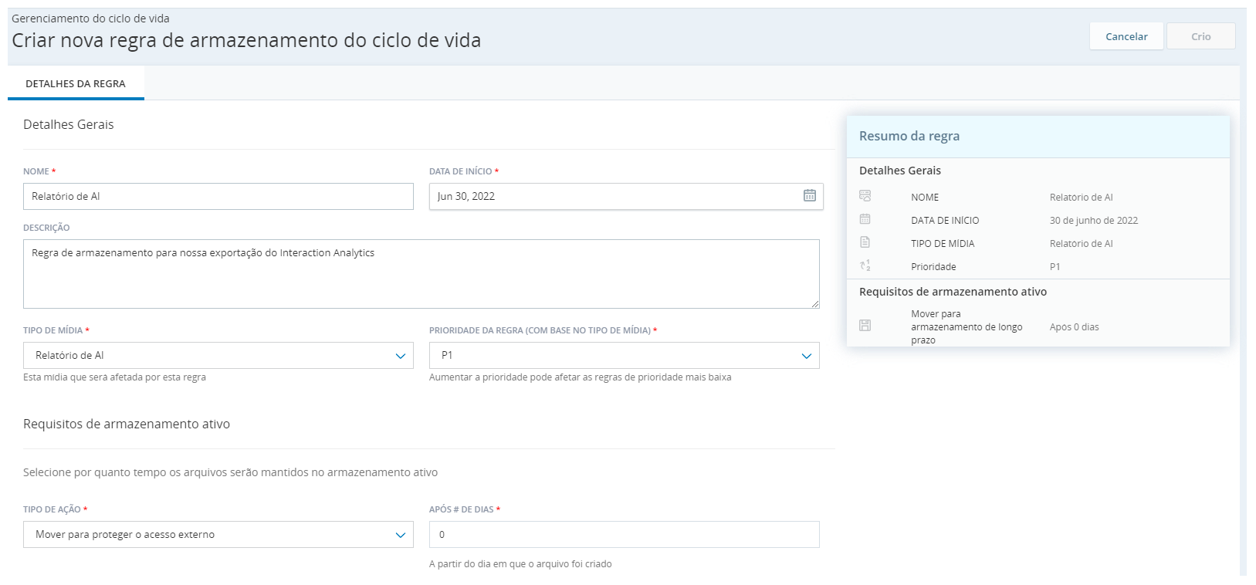Click the 'Detalhes Gerais' heading in summary panel
The height and width of the screenshot is (585, 1256).
click(x=900, y=171)
